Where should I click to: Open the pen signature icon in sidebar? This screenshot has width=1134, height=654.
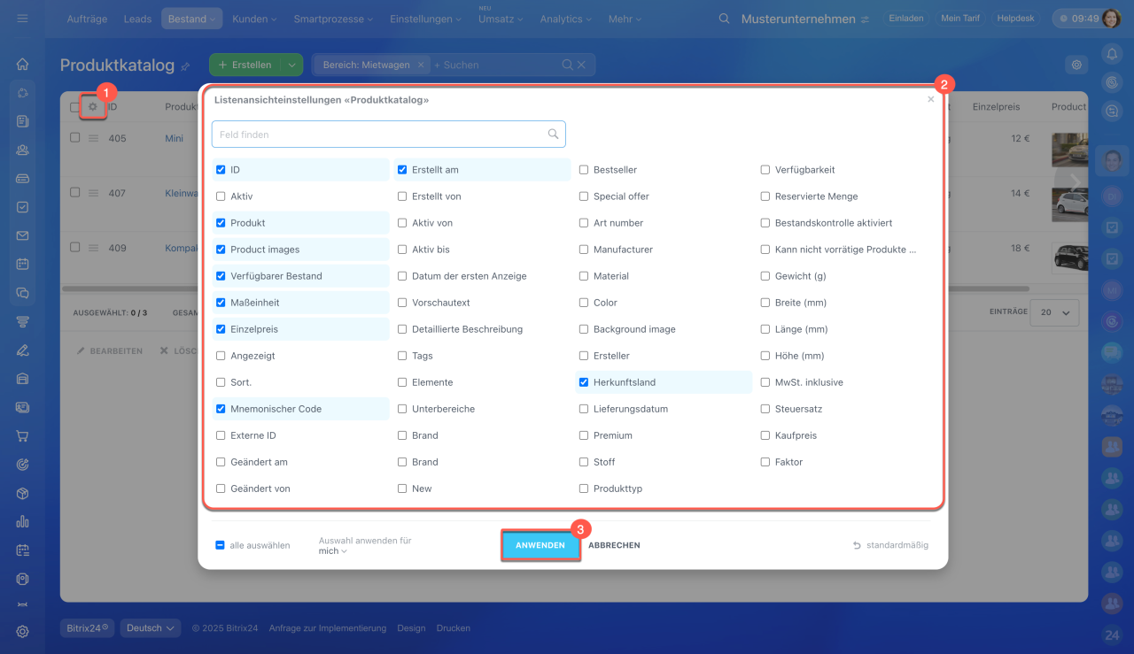point(22,350)
